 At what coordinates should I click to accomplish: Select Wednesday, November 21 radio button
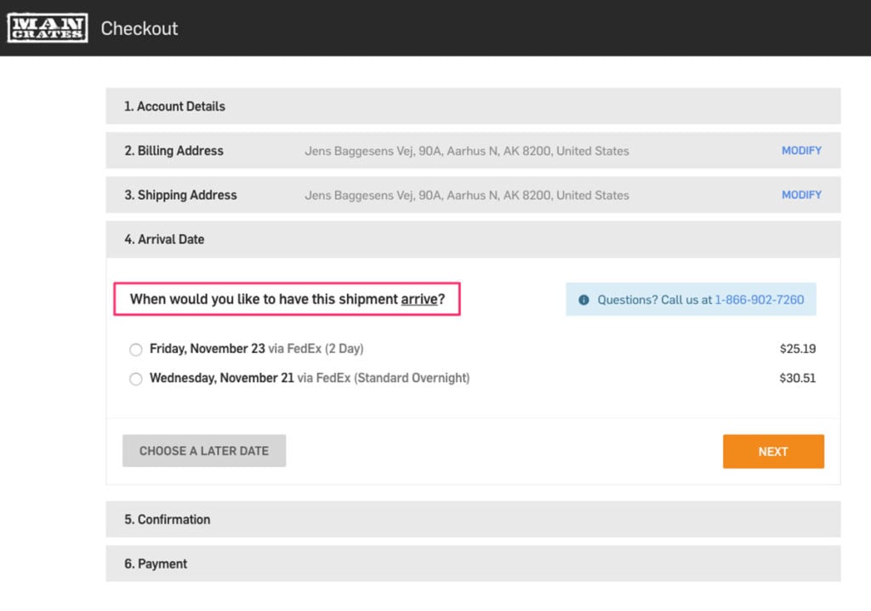tap(135, 379)
